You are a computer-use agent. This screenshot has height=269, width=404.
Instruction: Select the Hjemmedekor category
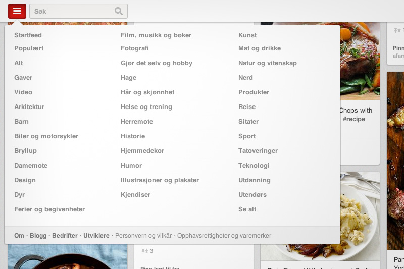pos(142,151)
